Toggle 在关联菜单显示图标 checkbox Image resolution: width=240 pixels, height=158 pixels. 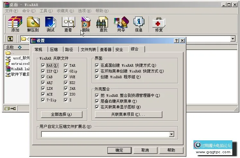[97, 107]
